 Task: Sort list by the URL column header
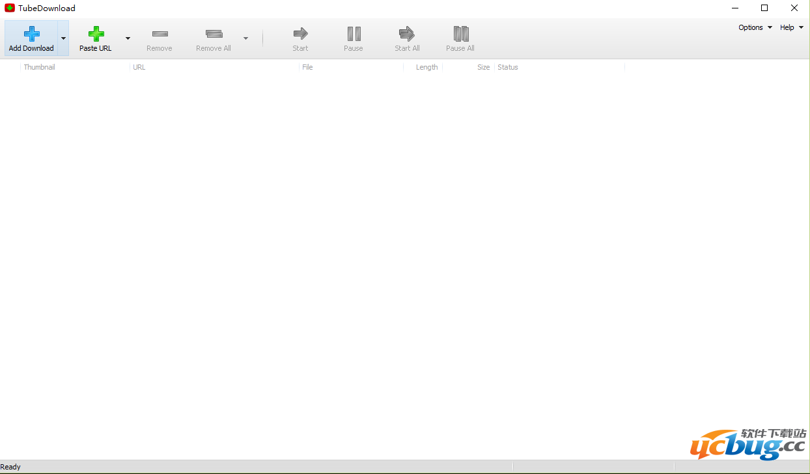(x=139, y=67)
